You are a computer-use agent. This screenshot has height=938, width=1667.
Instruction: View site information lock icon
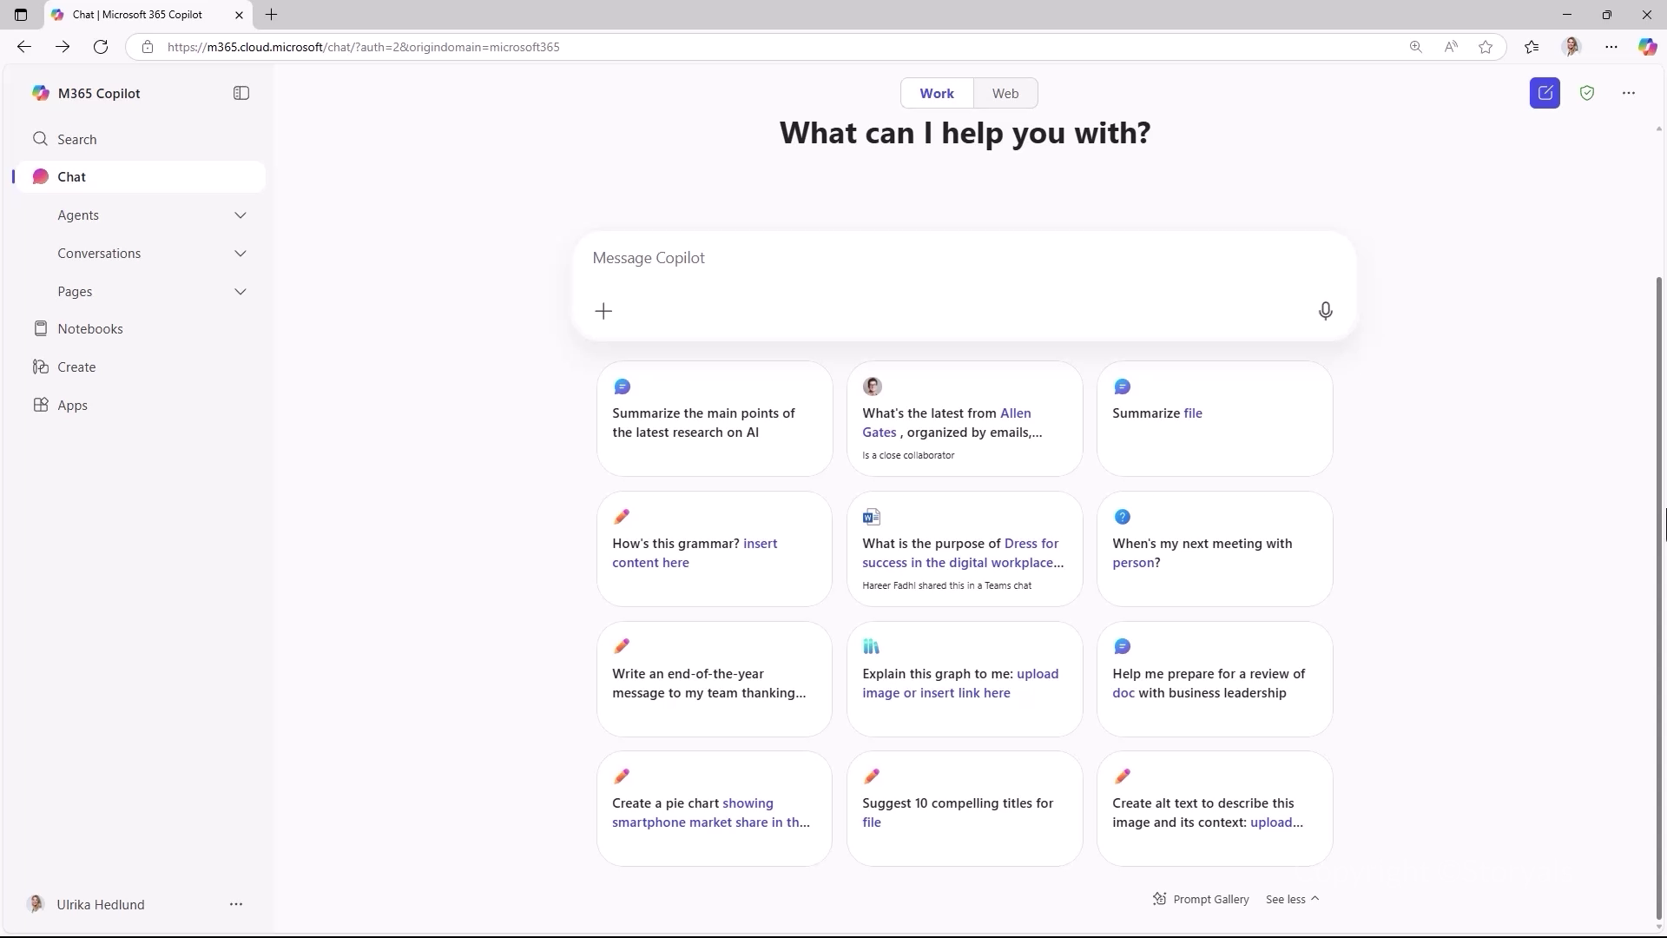click(x=148, y=47)
